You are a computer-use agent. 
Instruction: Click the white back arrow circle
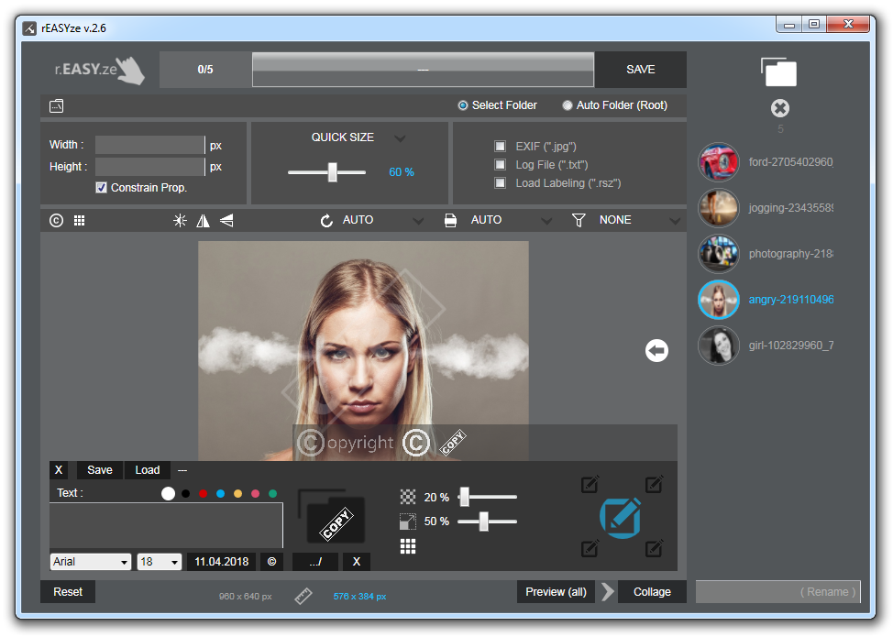coord(656,350)
